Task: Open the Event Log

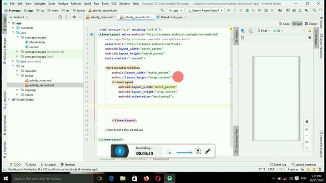Action: pyautogui.click(x=278, y=164)
